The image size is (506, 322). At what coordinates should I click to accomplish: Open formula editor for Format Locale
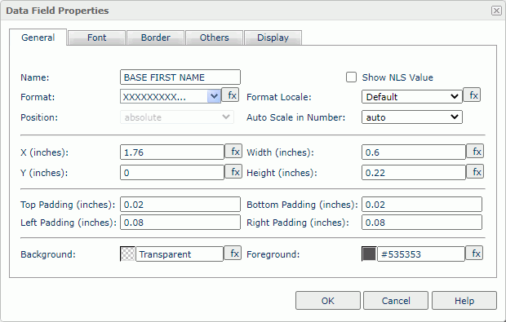tap(472, 95)
